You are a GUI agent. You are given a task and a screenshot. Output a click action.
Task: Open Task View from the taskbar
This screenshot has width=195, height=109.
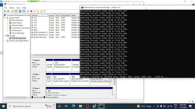[66, 106]
